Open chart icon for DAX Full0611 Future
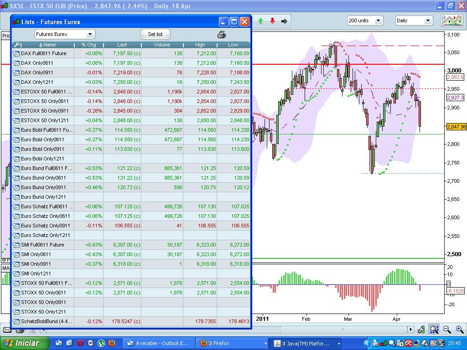Screen dimensions: 467x350 pos(16,54)
